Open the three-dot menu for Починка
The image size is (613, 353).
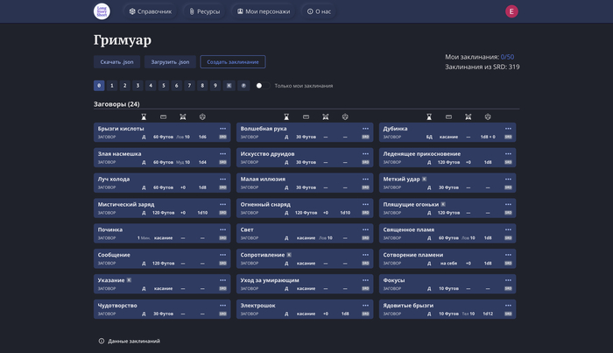(x=222, y=229)
